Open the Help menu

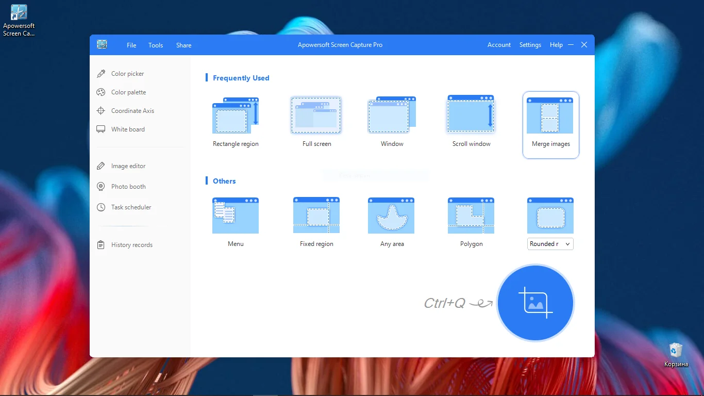pyautogui.click(x=556, y=45)
